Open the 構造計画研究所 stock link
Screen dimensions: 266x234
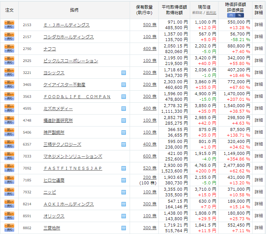tap(58, 121)
